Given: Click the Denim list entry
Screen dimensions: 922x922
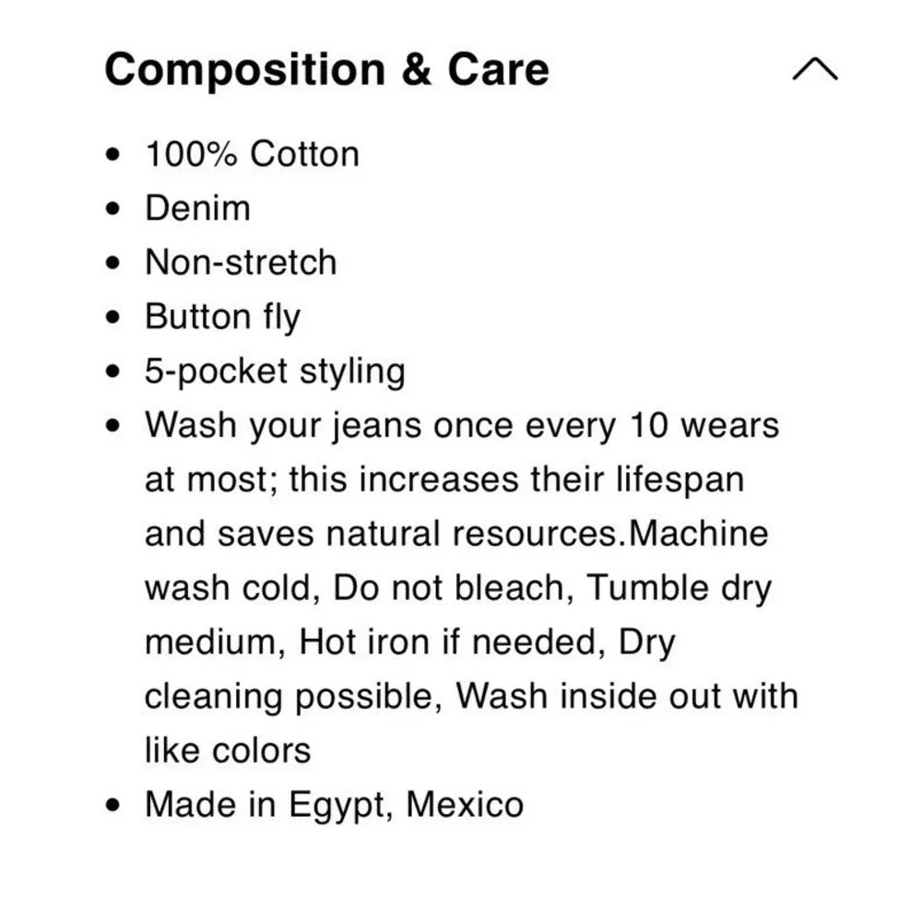Looking at the screenshot, I should 197,208.
